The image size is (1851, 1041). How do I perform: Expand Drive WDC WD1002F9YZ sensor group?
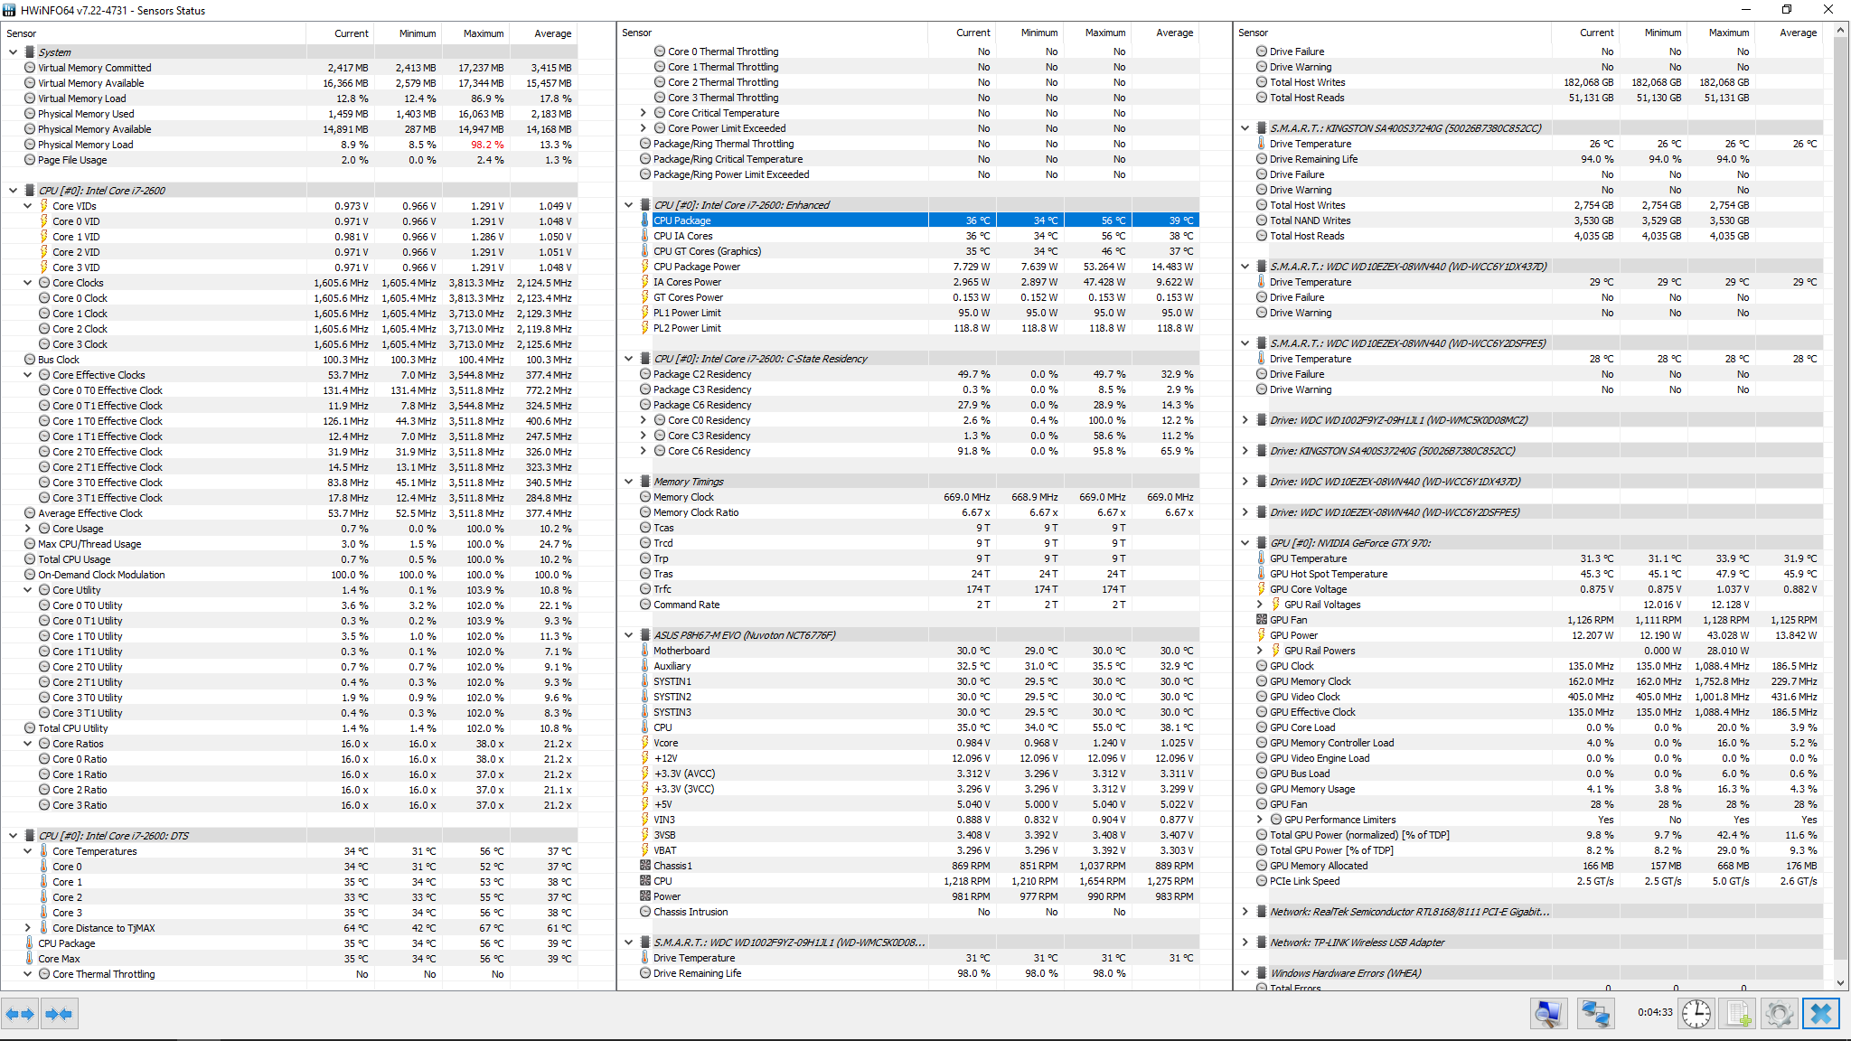(1245, 420)
